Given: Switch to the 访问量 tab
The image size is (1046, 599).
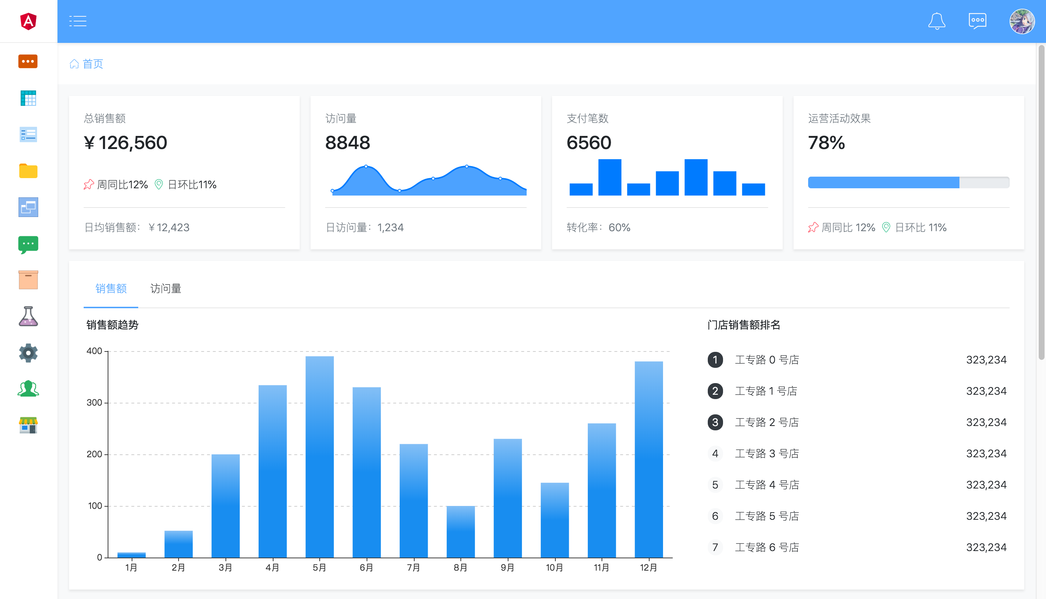Looking at the screenshot, I should (165, 289).
